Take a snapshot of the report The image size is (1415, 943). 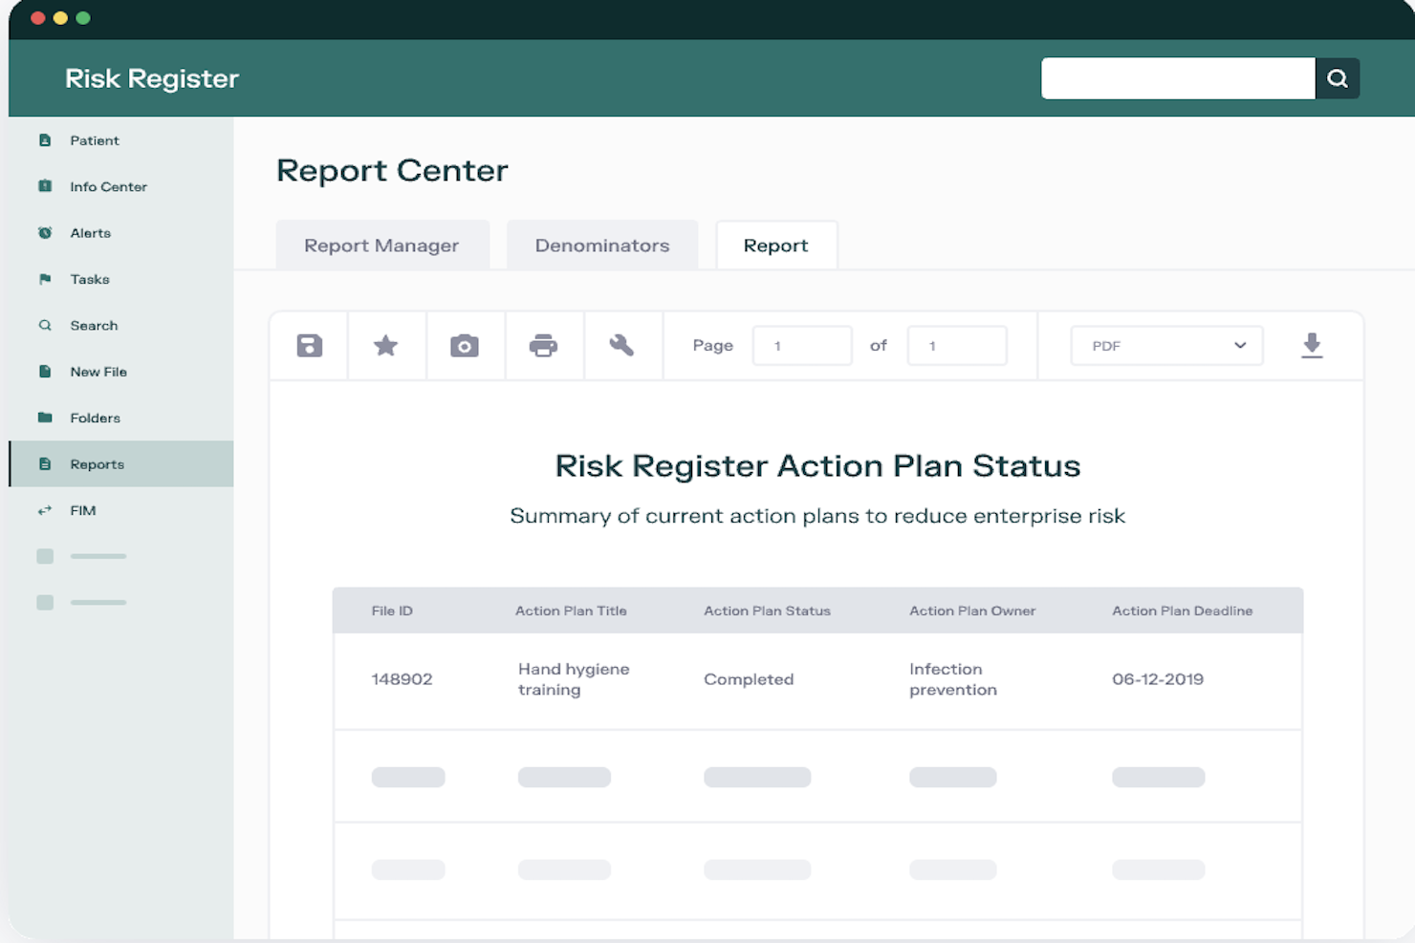[x=466, y=345]
